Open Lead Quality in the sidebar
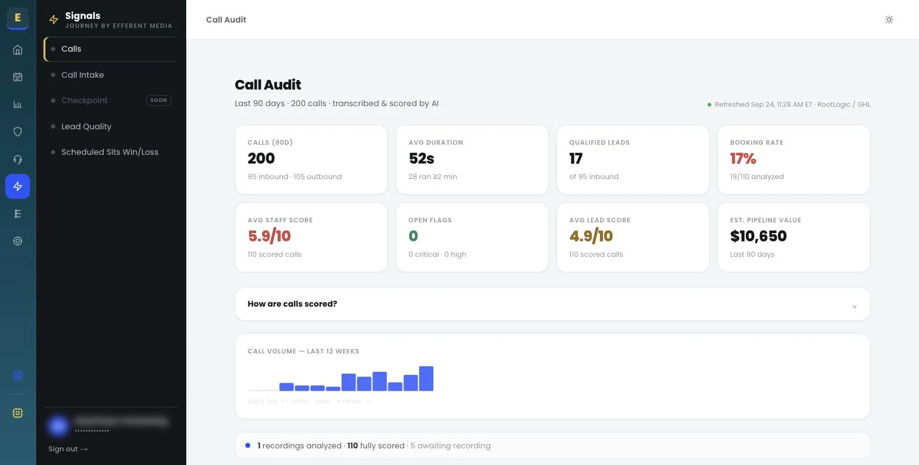Screen dimensions: 919x465 click(x=110, y=126)
